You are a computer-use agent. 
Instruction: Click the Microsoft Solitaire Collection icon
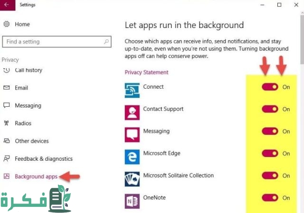132,179
